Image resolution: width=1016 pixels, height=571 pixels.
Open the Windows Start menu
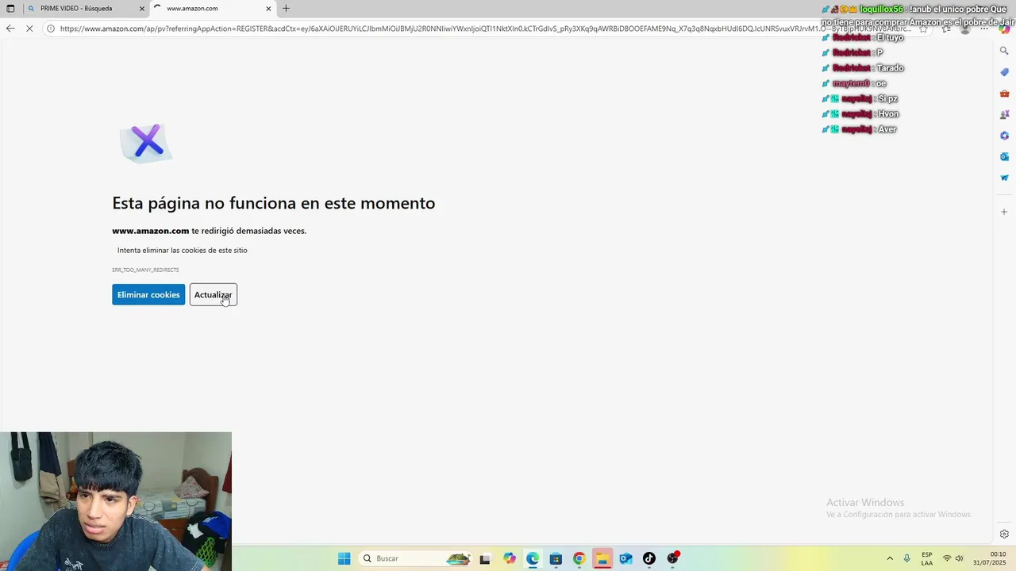(344, 558)
